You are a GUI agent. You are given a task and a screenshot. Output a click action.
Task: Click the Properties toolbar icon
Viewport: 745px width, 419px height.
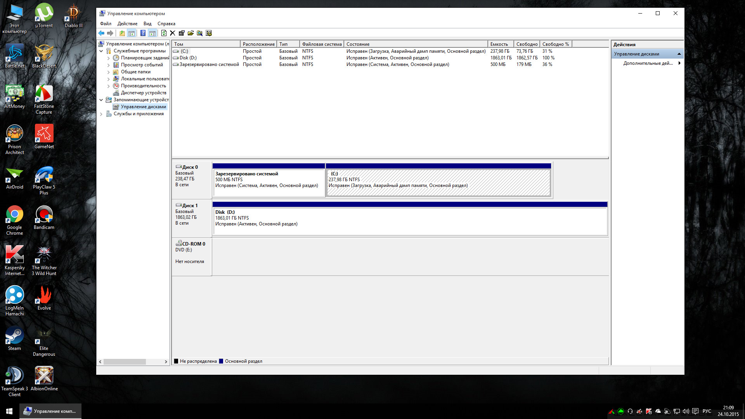tap(182, 33)
